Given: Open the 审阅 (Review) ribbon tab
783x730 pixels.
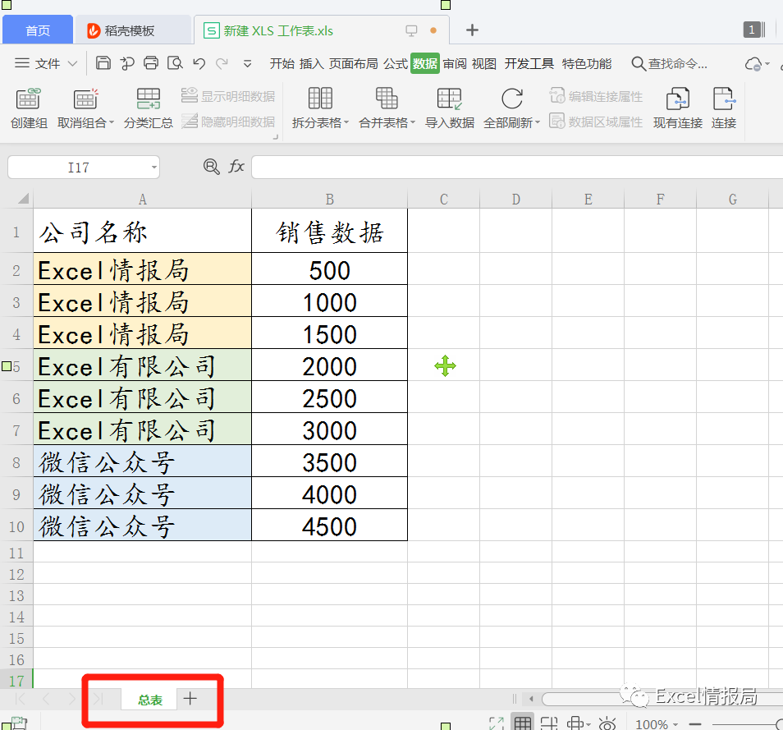Looking at the screenshot, I should tap(455, 63).
